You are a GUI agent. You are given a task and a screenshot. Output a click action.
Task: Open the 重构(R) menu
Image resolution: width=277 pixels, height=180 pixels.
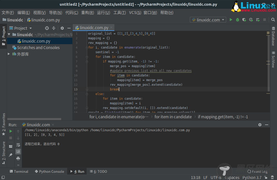(x=87, y=12)
